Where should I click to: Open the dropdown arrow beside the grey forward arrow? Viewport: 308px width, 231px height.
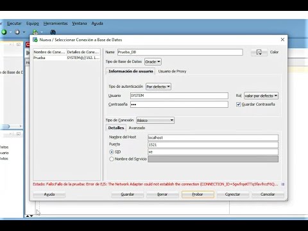[x=24, y=32]
